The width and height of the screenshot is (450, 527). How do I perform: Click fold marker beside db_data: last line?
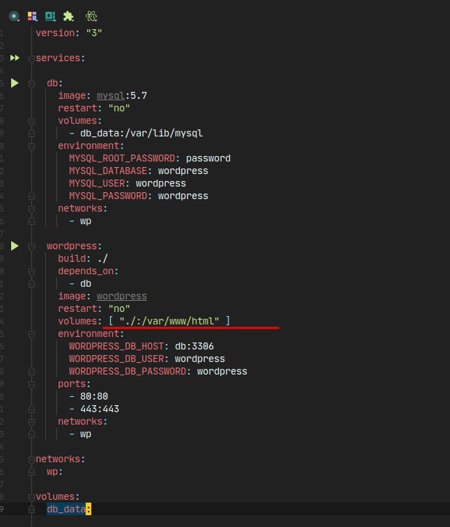tap(31, 510)
